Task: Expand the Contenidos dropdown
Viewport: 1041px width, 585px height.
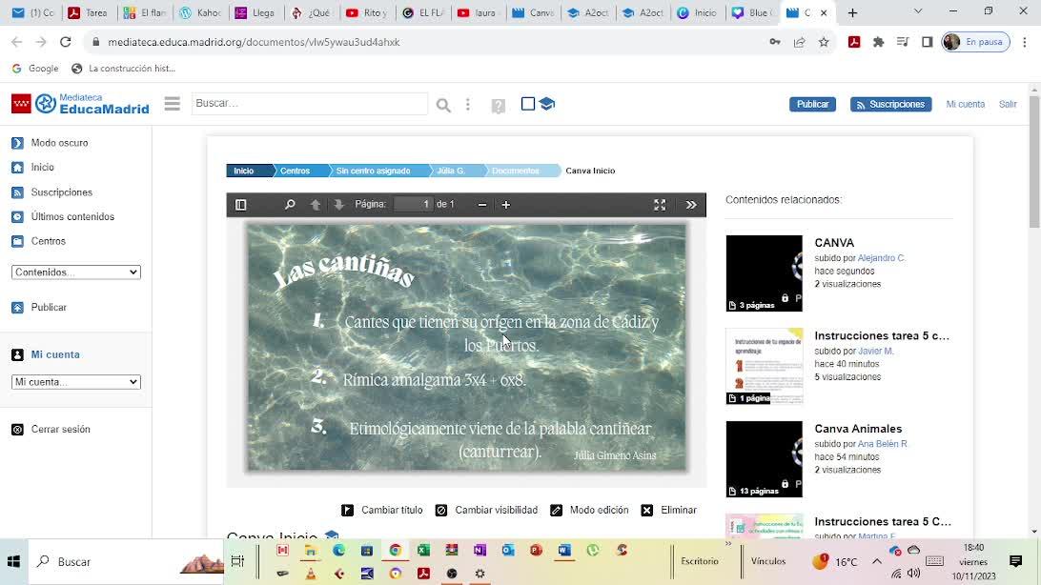Action: click(76, 272)
